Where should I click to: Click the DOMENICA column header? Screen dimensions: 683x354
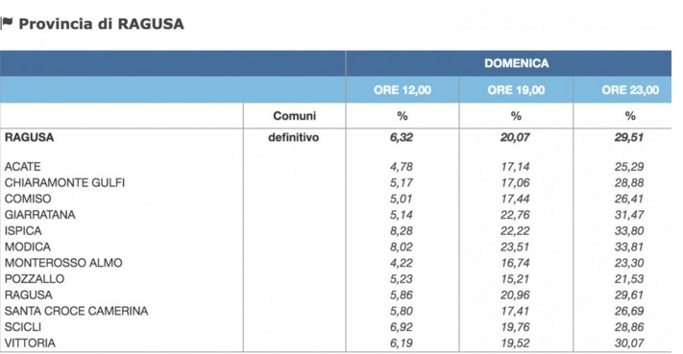516,63
